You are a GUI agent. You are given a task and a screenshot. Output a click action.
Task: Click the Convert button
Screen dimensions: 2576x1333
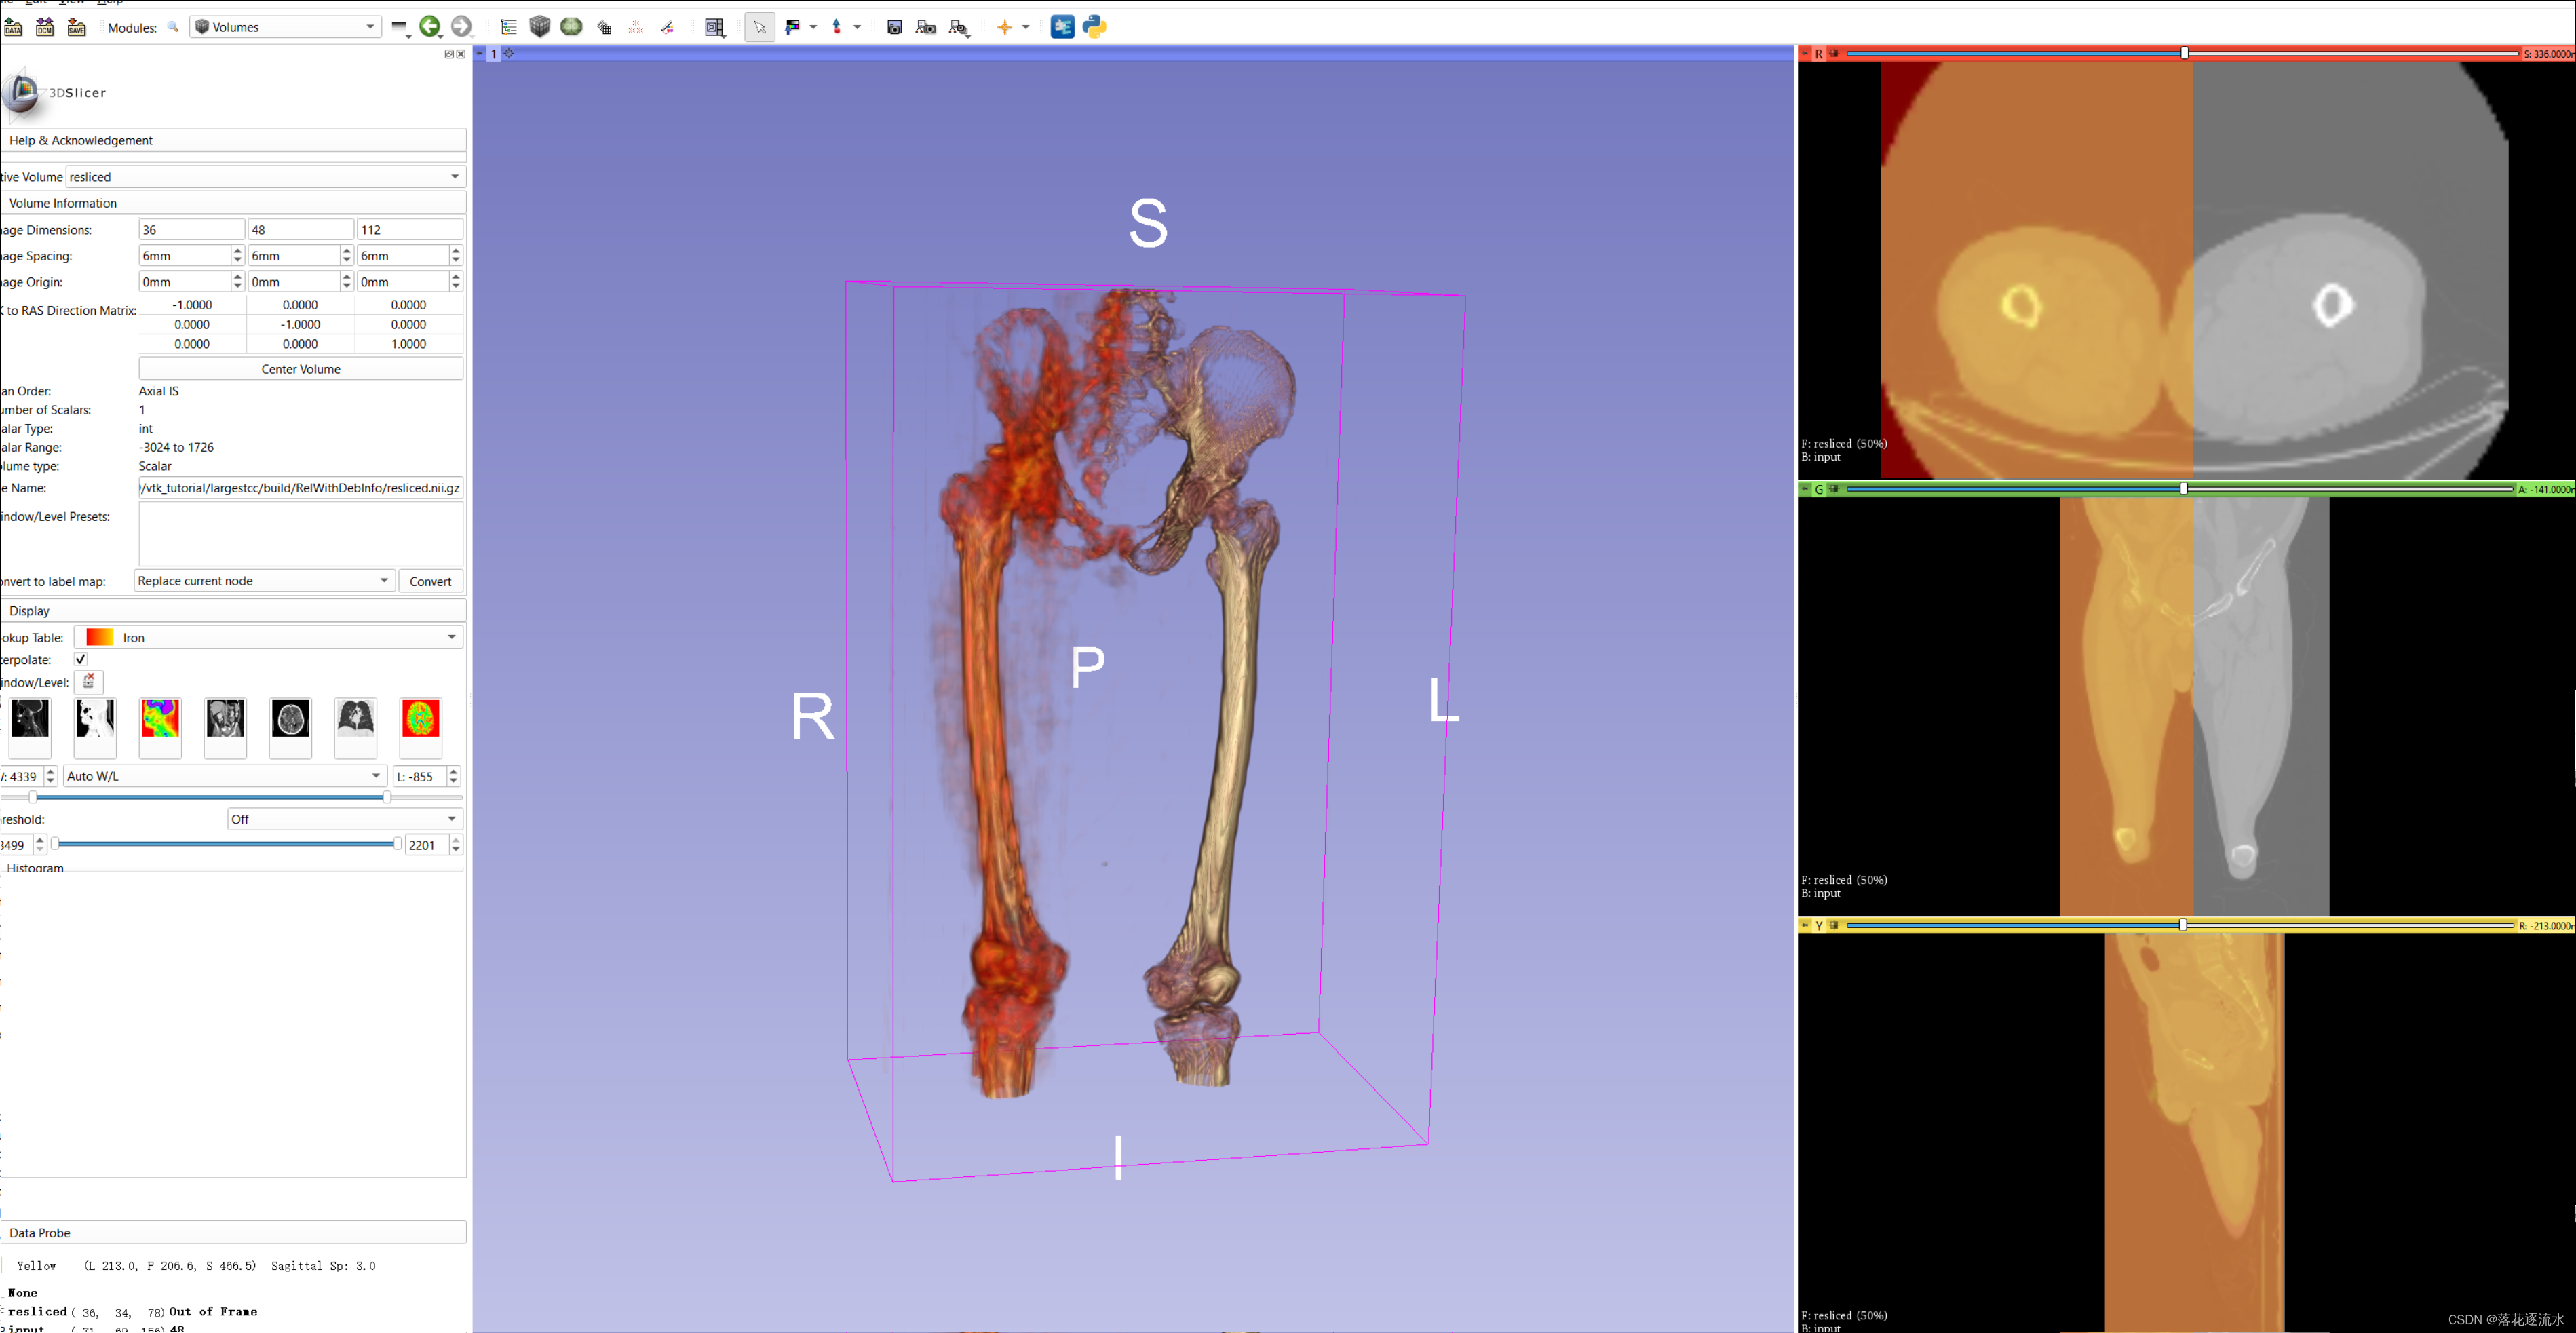(430, 581)
